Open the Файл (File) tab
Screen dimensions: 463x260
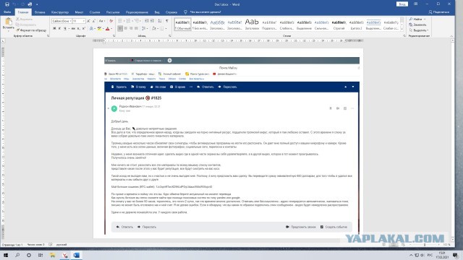7,12
